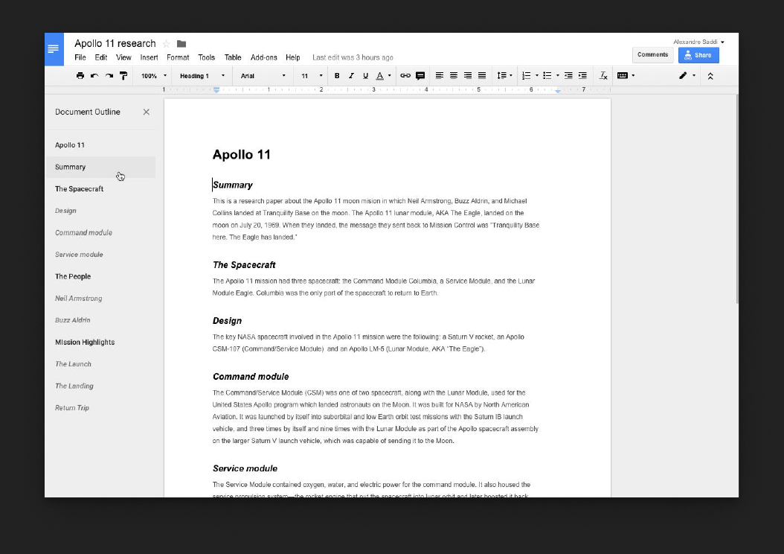This screenshot has width=784, height=554.
Task: Toggle italic formatting
Action: tap(351, 75)
